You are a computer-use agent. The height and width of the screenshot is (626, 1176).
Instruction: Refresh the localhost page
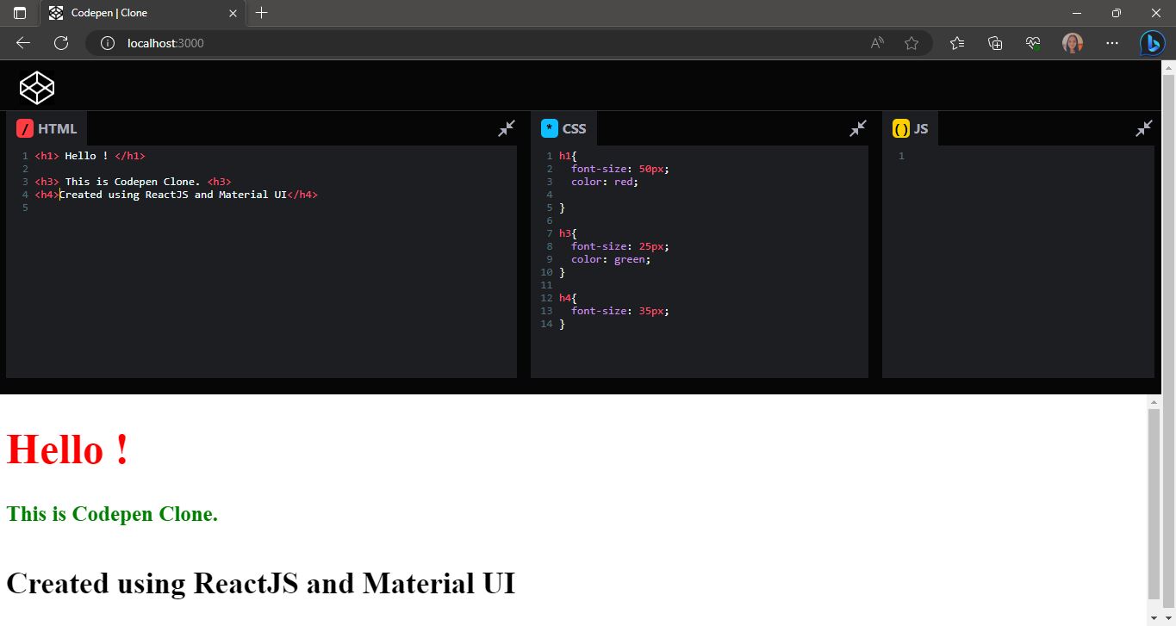point(61,43)
